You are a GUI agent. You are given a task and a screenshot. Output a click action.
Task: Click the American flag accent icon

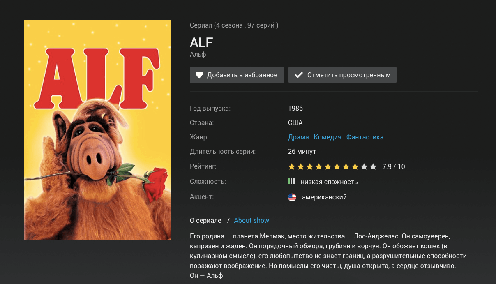click(x=292, y=197)
